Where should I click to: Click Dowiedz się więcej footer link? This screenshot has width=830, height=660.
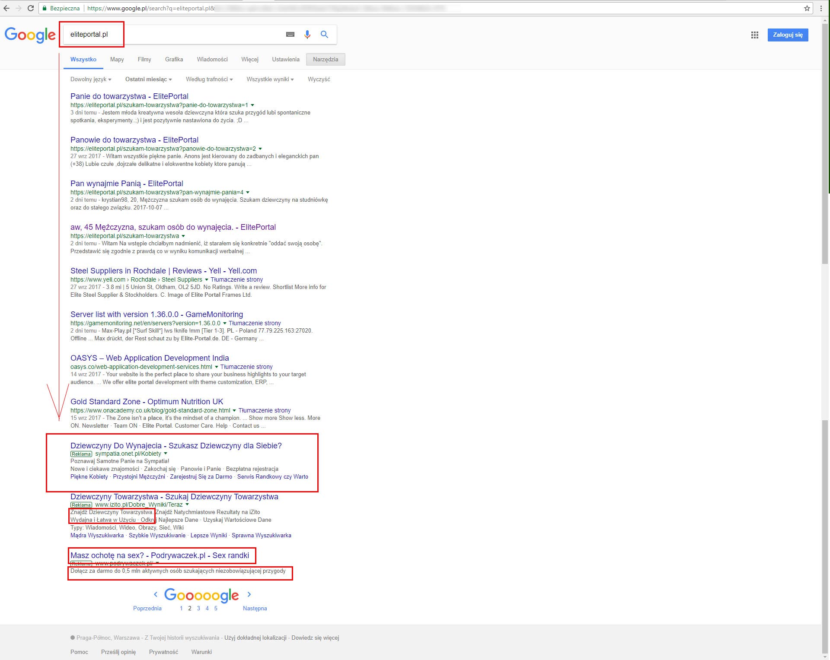click(315, 638)
